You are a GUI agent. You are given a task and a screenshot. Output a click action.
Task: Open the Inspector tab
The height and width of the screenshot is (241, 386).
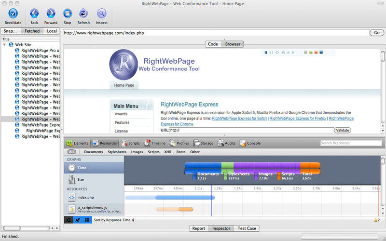tap(221, 228)
